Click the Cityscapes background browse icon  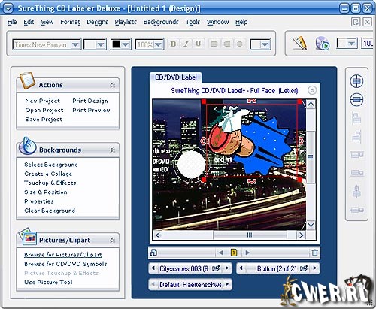[x=216, y=268]
